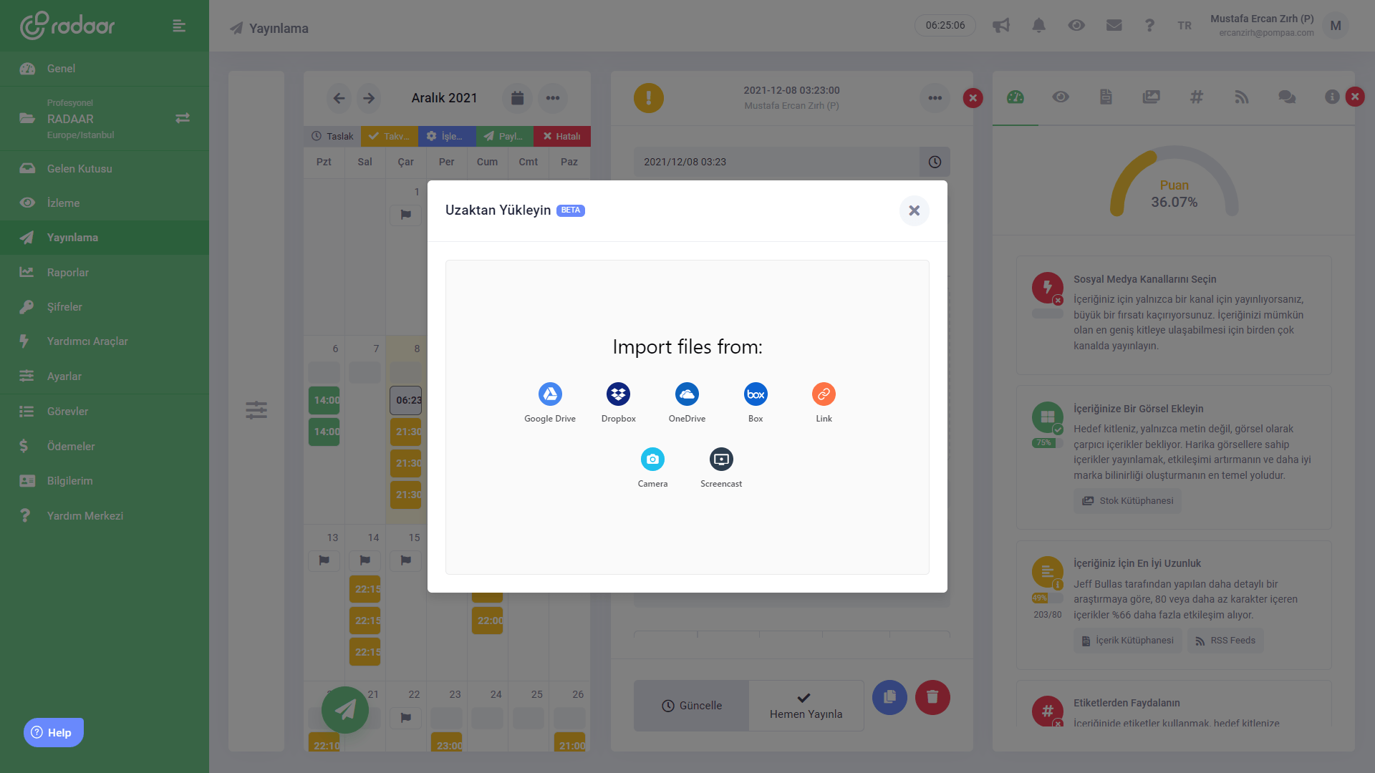
Task: Select Dropbox as import source
Action: (x=618, y=395)
